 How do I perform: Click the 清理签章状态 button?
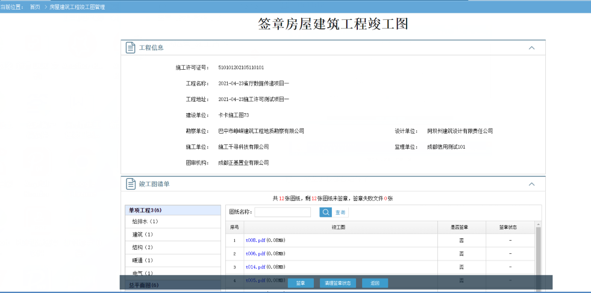tap(338, 283)
